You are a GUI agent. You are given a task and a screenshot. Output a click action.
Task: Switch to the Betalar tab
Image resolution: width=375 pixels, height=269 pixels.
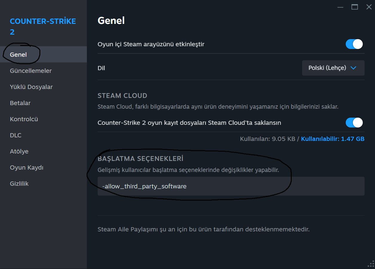[20, 103]
